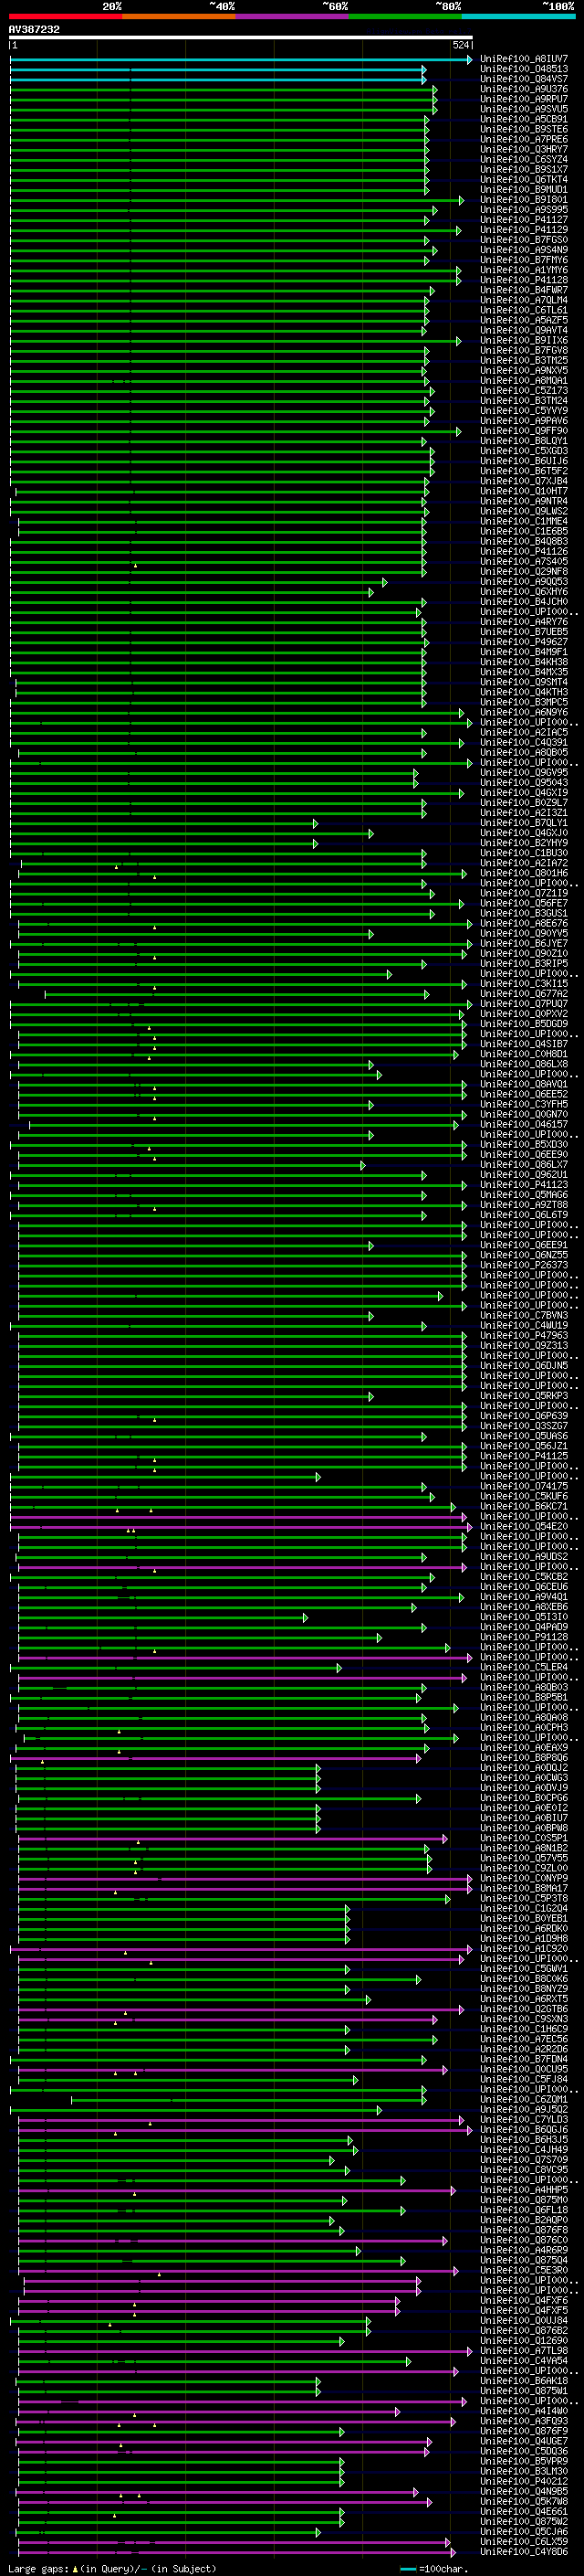
Task: Open hit entry UniRef100_B9I801
Action: pos(524,200)
